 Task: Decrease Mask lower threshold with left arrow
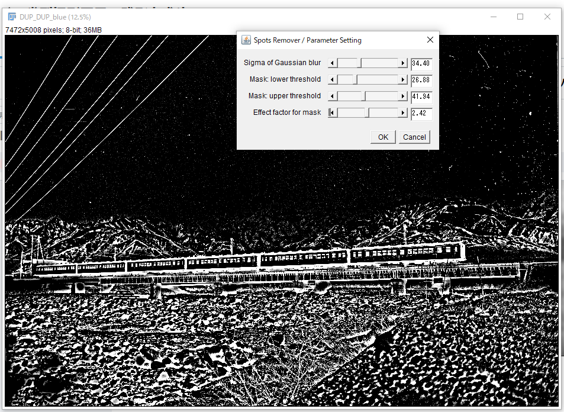pyautogui.click(x=333, y=79)
